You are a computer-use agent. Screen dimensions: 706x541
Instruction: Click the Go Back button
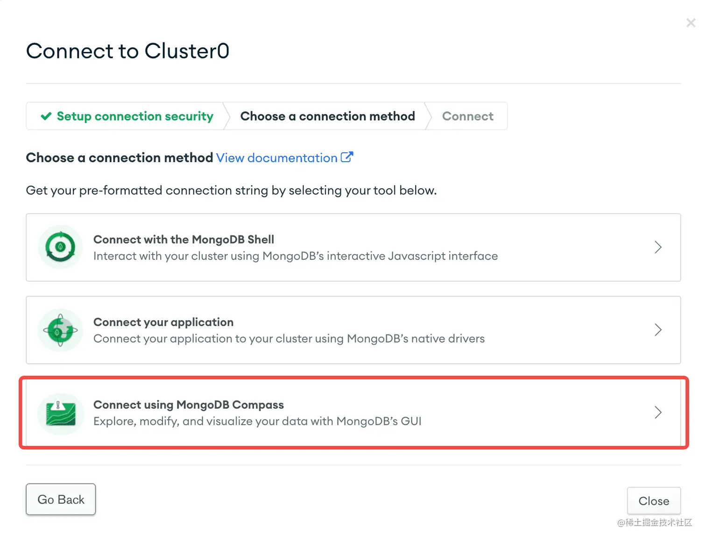[x=61, y=499]
